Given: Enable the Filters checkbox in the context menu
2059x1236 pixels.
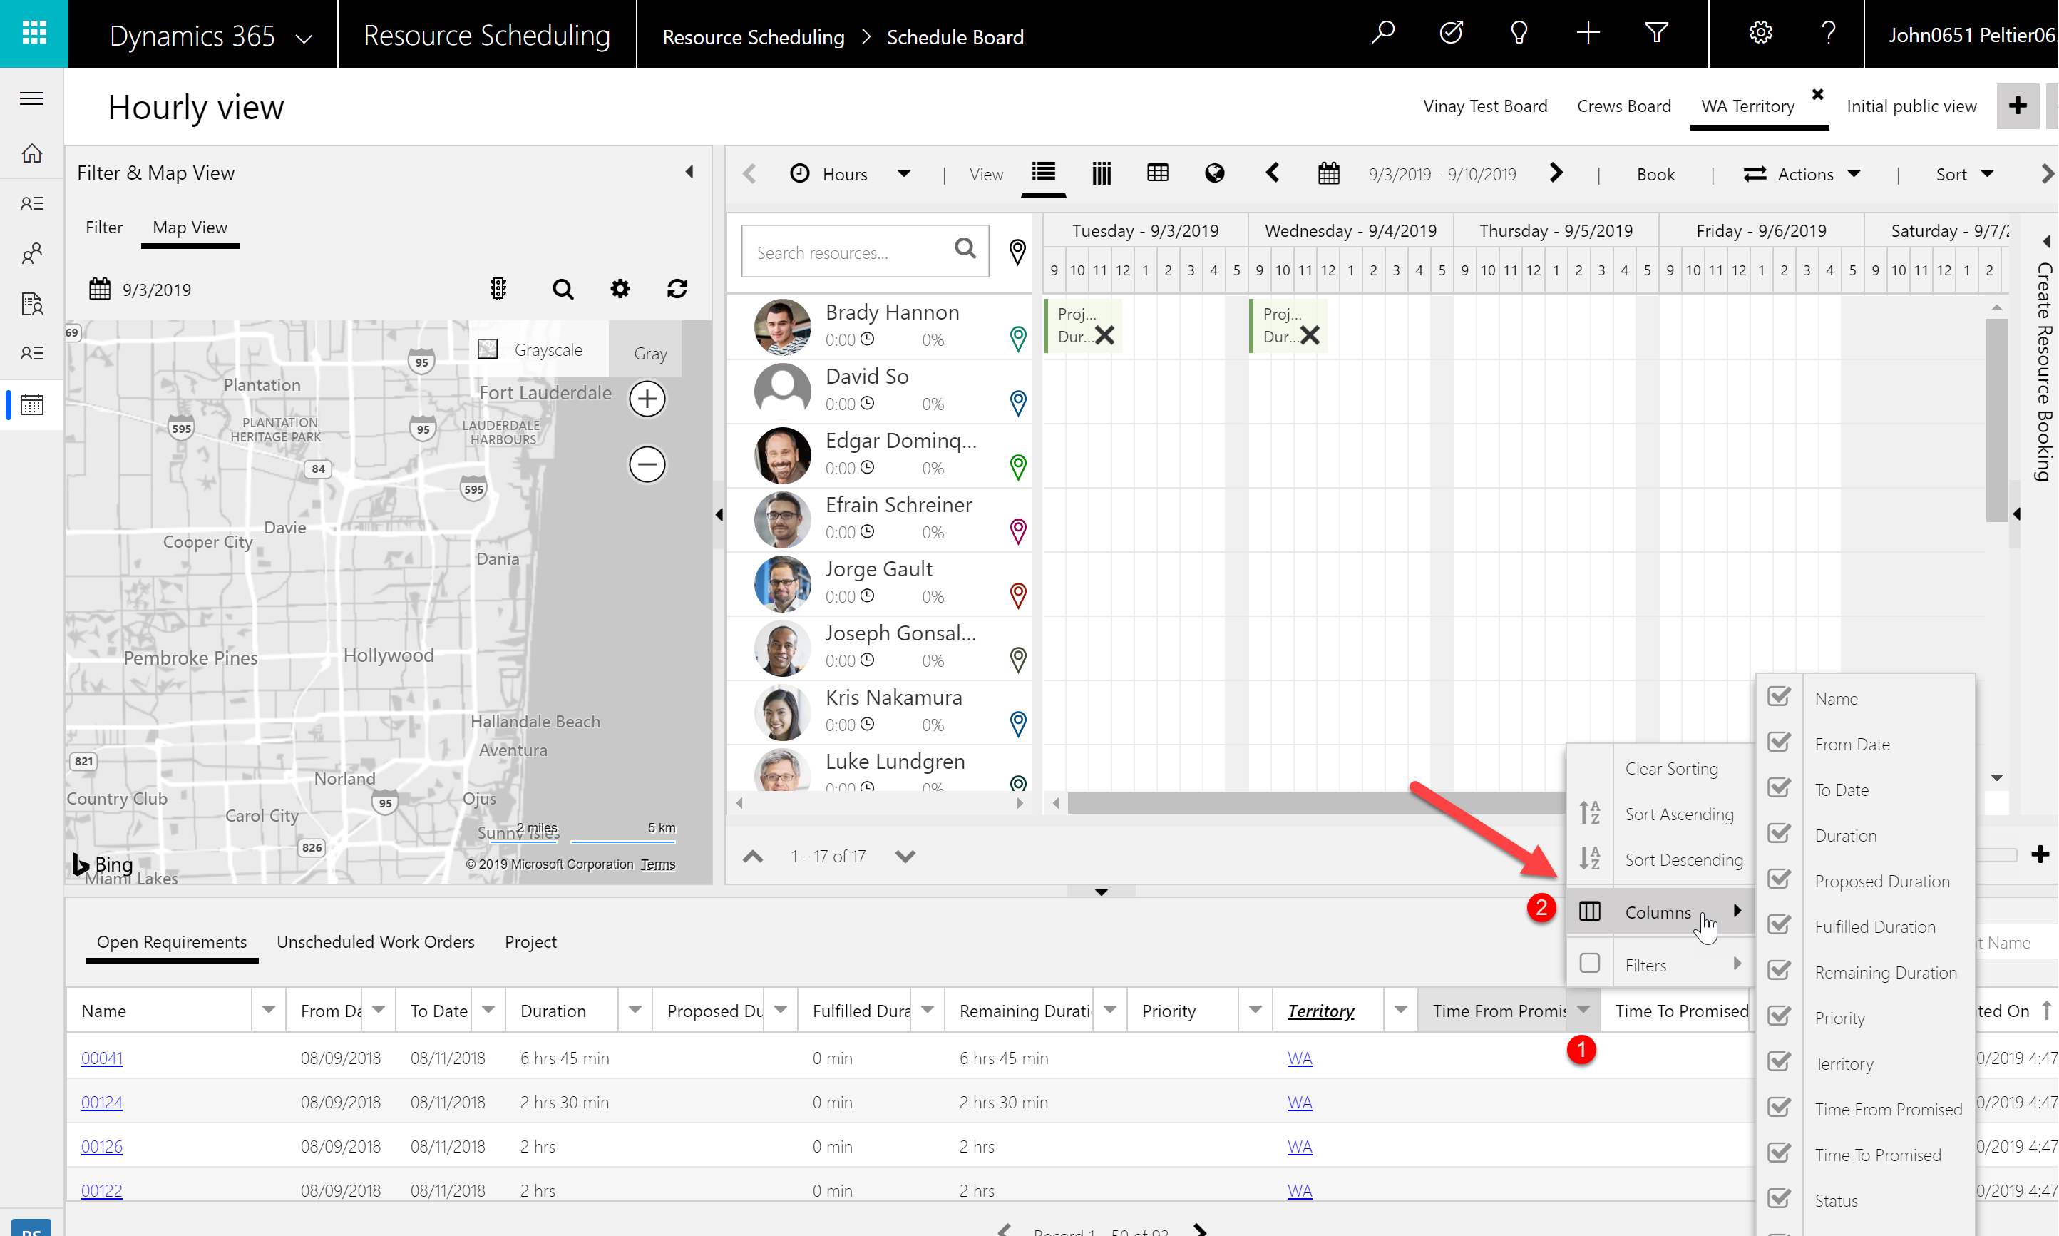Looking at the screenshot, I should point(1591,963).
